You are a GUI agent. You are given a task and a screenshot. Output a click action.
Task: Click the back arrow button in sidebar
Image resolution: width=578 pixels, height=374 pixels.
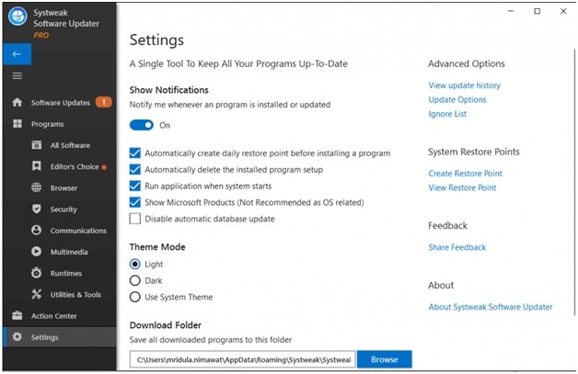[17, 54]
